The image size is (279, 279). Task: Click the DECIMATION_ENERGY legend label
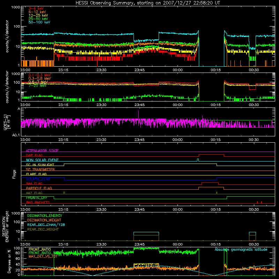(45, 216)
